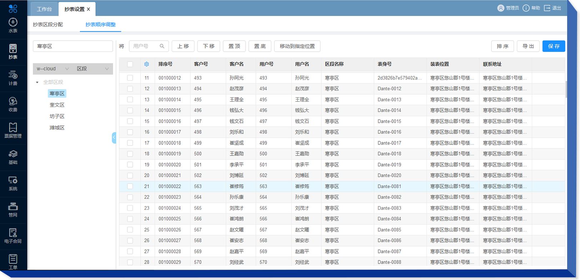Check the row 11 孙同光 checkbox
The image size is (580, 280).
point(130,78)
